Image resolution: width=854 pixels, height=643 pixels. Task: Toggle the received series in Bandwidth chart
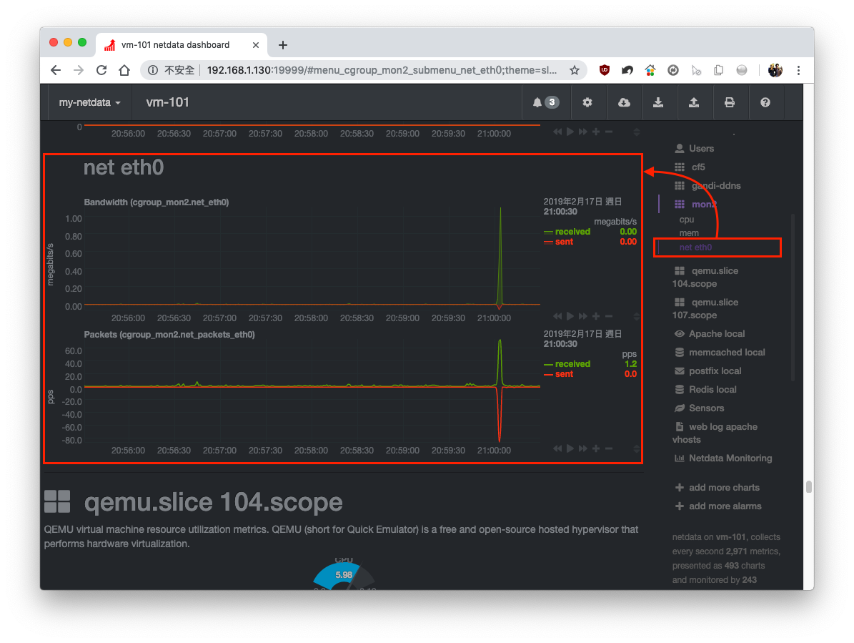point(572,231)
